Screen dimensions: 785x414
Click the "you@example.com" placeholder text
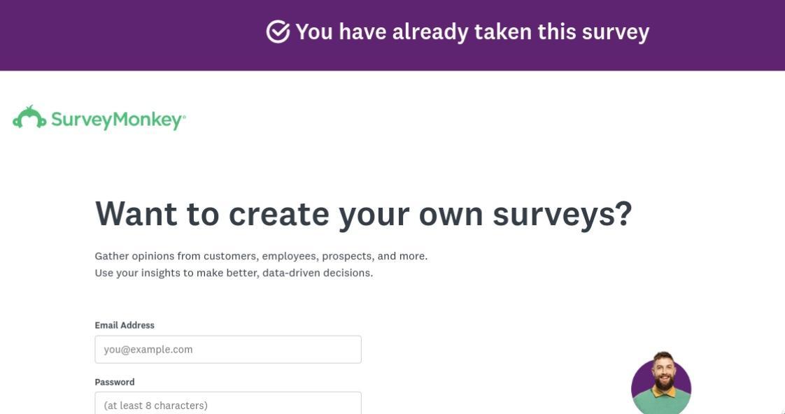click(148, 350)
